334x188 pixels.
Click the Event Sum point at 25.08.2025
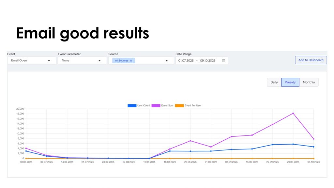[x=190, y=141]
